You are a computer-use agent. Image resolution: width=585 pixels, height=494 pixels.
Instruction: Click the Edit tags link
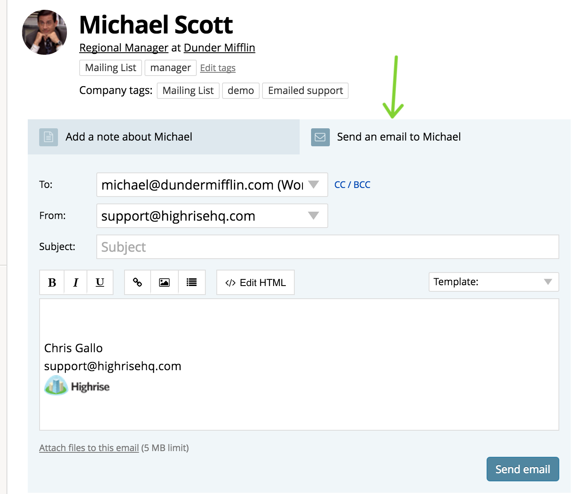coord(218,68)
